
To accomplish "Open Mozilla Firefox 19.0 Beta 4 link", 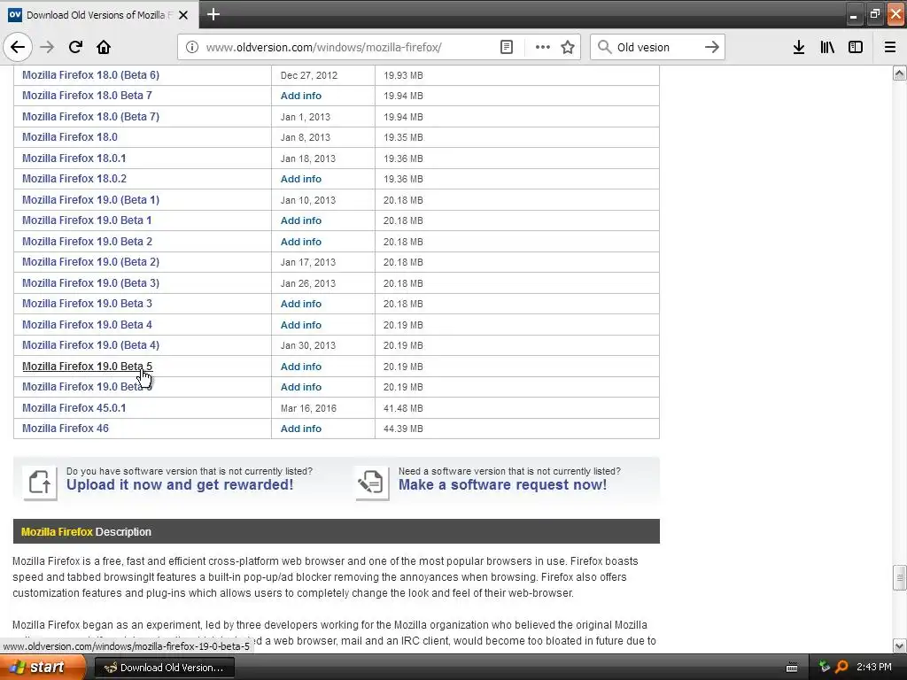I will [88, 324].
